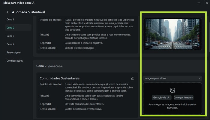Click the Visuais text about 'Uma comunidade verde'
Viewport: 210px width, 120px height.
click(x=94, y=97)
